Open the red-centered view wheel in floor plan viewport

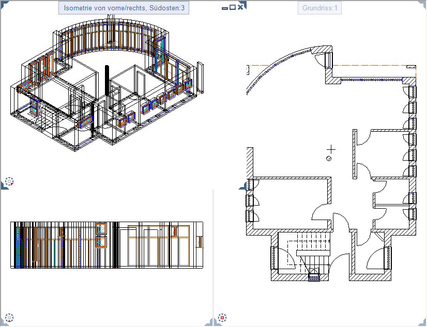(222, 318)
